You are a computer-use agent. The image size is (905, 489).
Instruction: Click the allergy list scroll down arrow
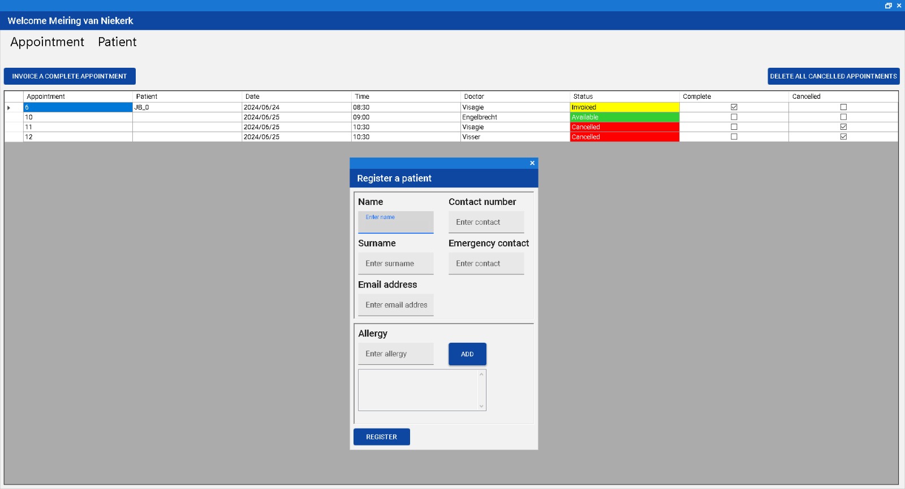tap(482, 406)
